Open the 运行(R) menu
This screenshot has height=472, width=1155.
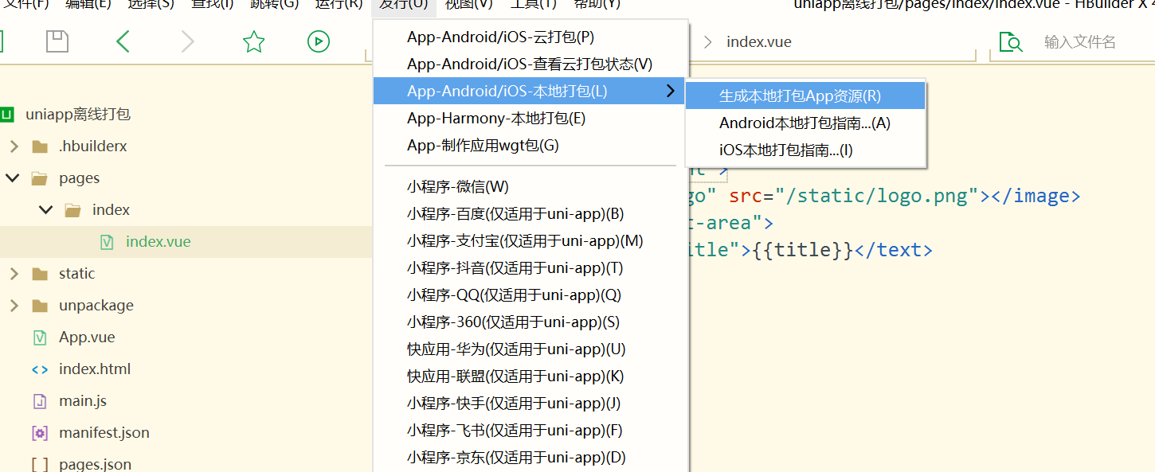(x=339, y=4)
